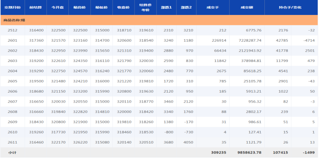
Task: Click the 持仓手/变化 column header
Action: (x=291, y=7)
